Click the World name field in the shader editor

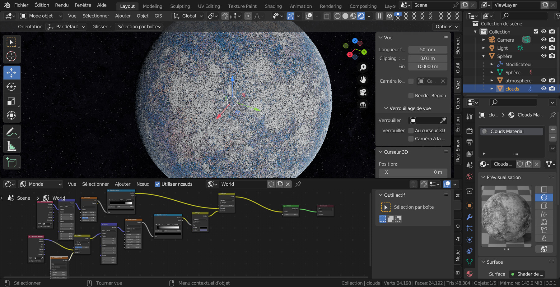click(x=243, y=184)
